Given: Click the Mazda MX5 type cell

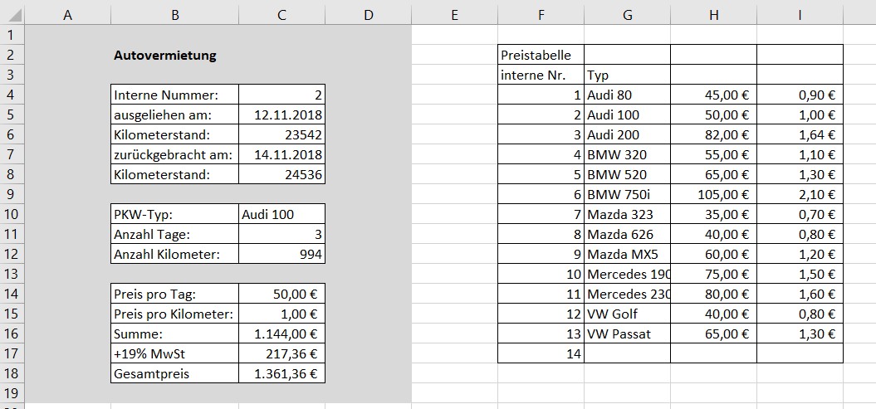Looking at the screenshot, I should (x=627, y=254).
